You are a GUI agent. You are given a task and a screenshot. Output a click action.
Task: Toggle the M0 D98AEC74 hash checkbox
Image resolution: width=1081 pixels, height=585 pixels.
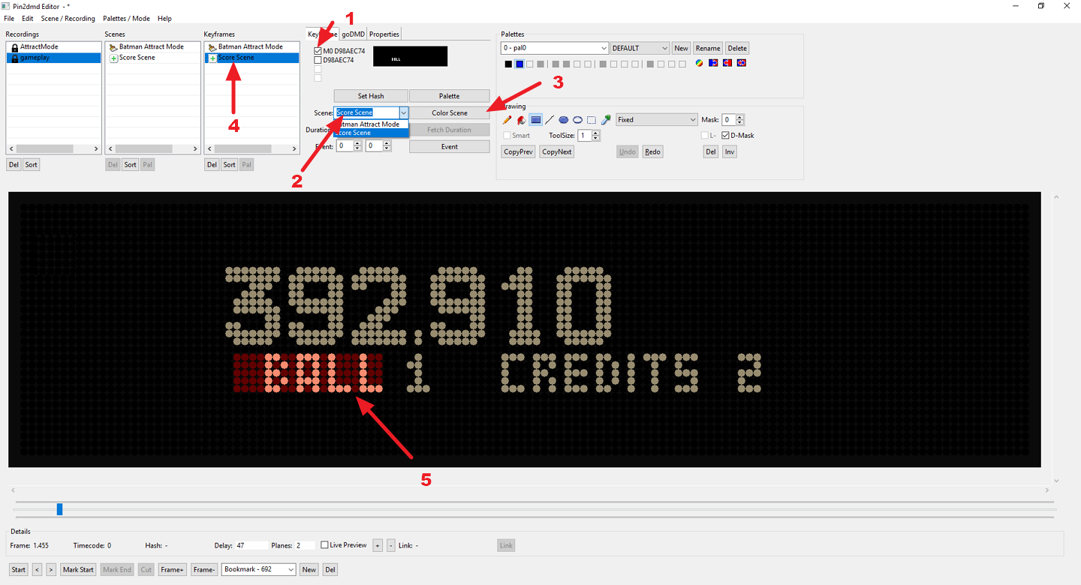318,51
